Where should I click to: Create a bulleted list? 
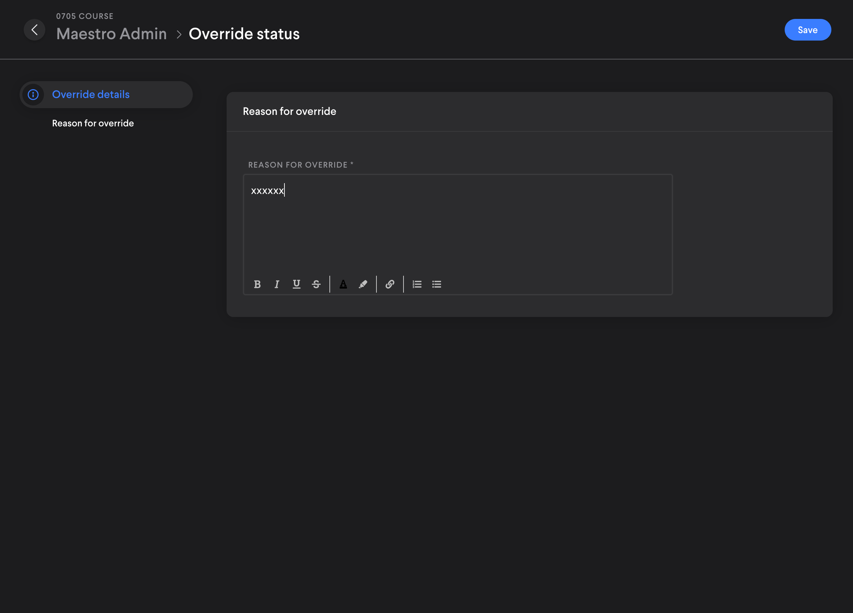click(436, 285)
